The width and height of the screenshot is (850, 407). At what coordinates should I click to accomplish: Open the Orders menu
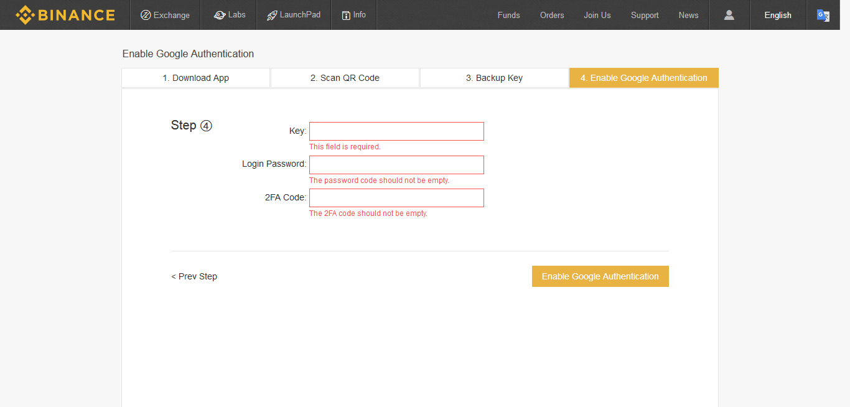pos(552,15)
